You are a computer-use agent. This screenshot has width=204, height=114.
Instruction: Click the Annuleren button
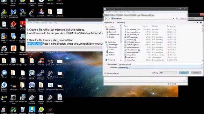(x=196, y=73)
